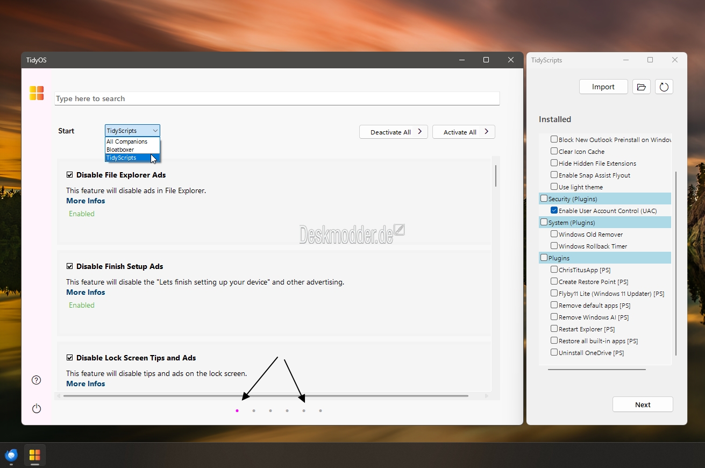Click Enabled status under Finish Setup Ads
The image size is (705, 468).
tap(82, 305)
